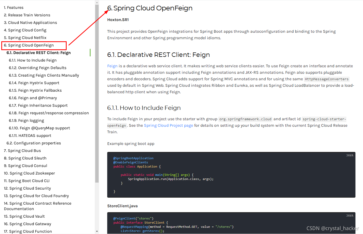363x234 pixels.
Task: Click the JAVA label on StoreClient code block
Action: tap(350, 216)
